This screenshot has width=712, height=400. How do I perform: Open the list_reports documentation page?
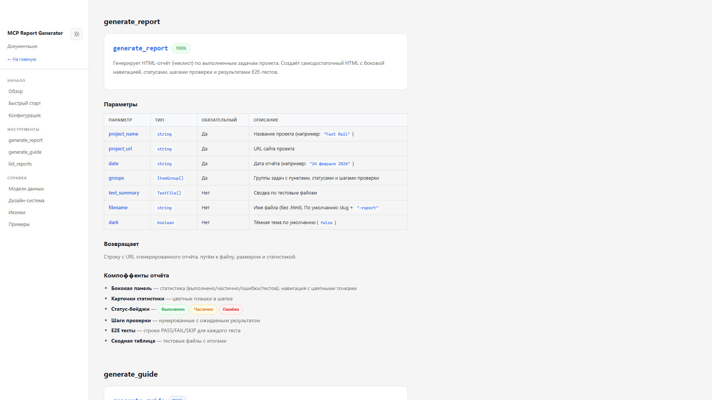click(x=20, y=164)
